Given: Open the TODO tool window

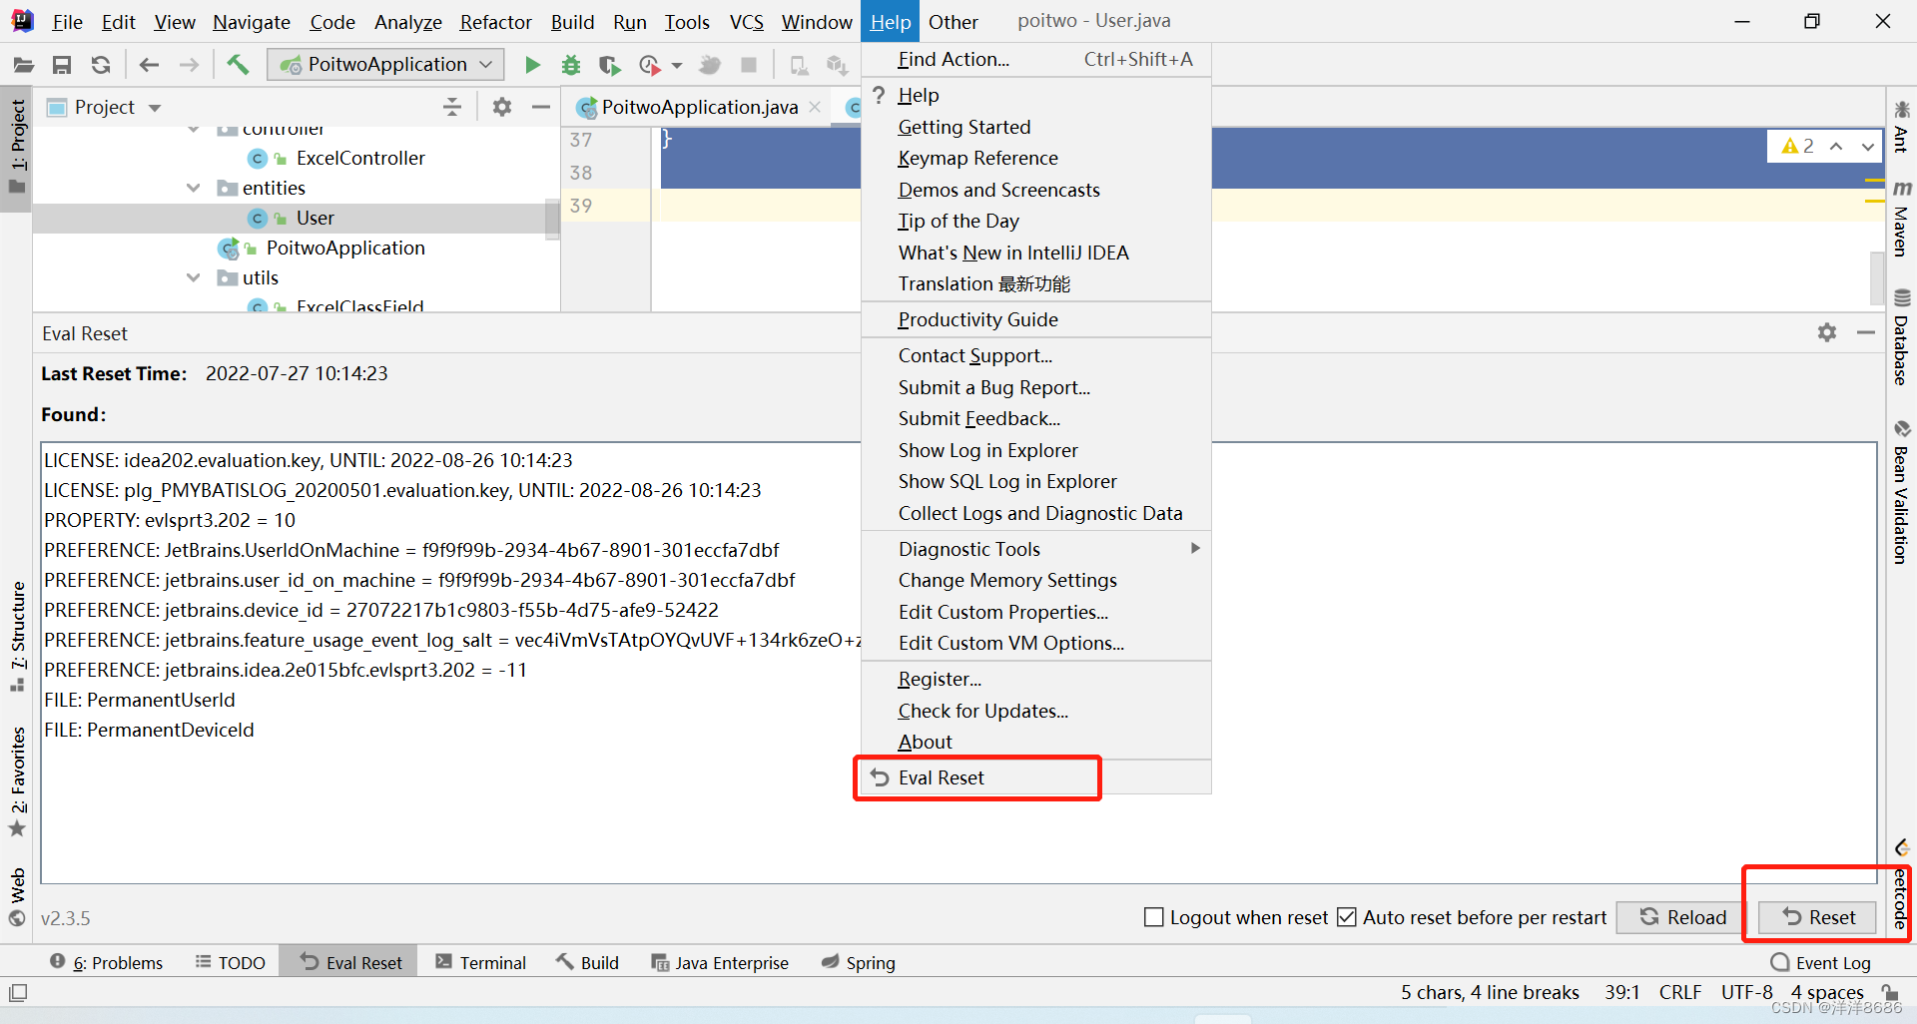Looking at the screenshot, I should [x=231, y=962].
